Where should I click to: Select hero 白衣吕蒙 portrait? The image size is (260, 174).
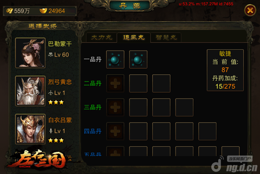[30, 129]
